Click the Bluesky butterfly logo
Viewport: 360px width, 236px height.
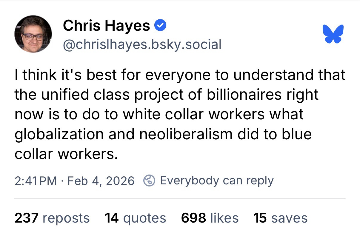pyautogui.click(x=333, y=34)
